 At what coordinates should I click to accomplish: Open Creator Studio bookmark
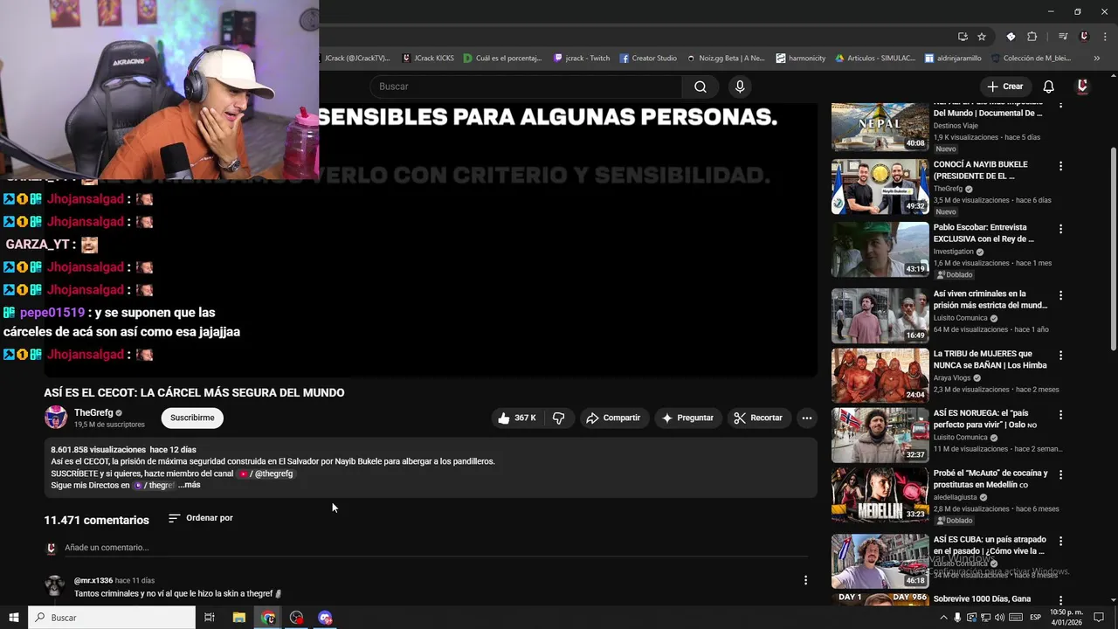coord(648,58)
